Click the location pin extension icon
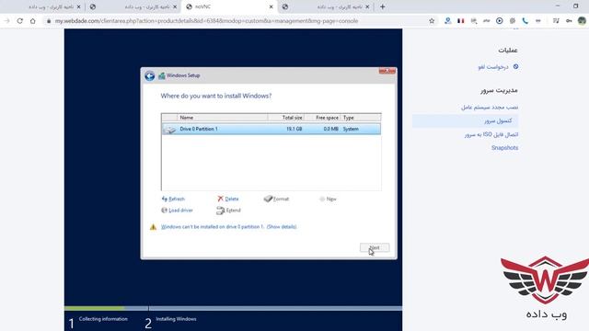The width and height of the screenshot is (589, 331). [x=447, y=21]
